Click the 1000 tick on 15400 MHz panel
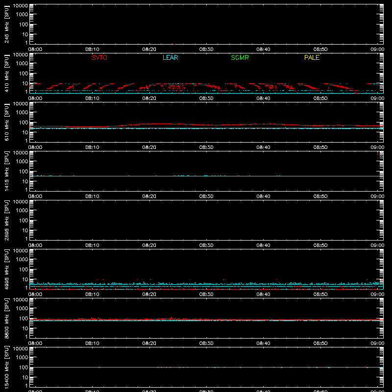 22,358
